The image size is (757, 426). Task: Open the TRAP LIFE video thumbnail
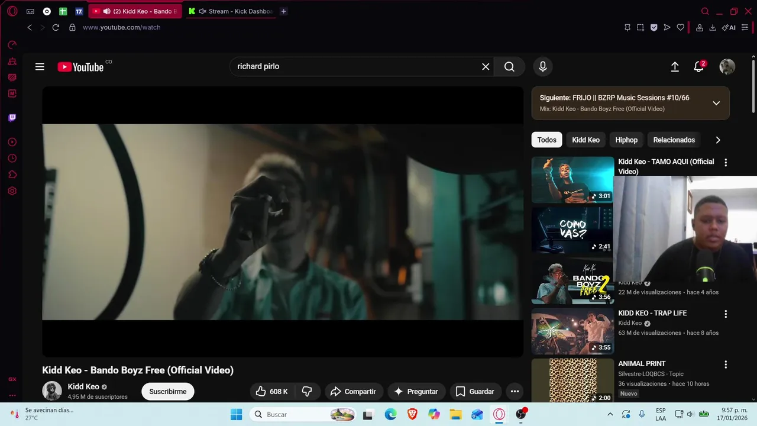(x=572, y=331)
